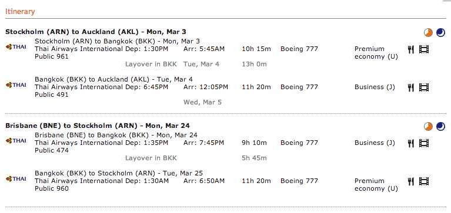451x213 pixels.
Task: Click the blue moon icon beside Mon, Mar 24
Action: pyautogui.click(x=440, y=126)
